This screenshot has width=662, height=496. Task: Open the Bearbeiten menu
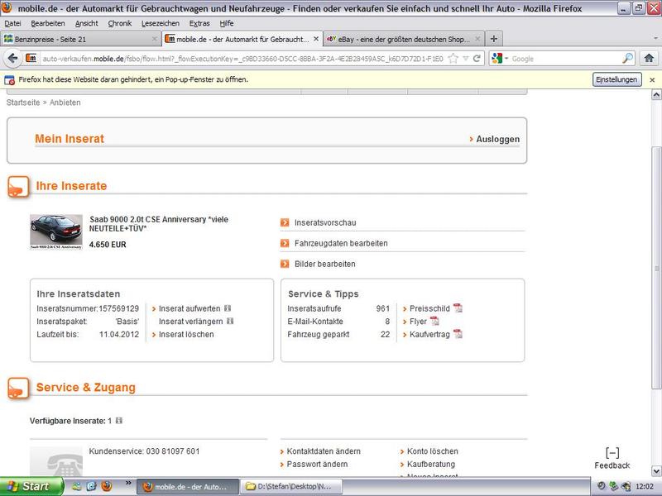[48, 24]
